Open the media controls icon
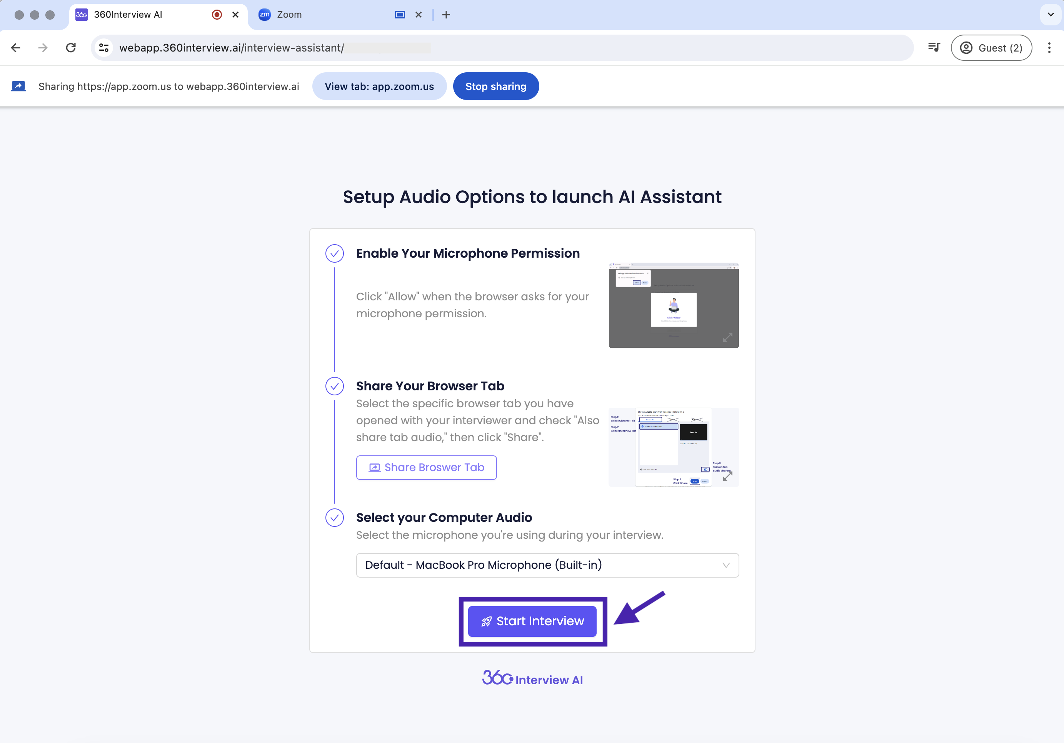 point(934,48)
